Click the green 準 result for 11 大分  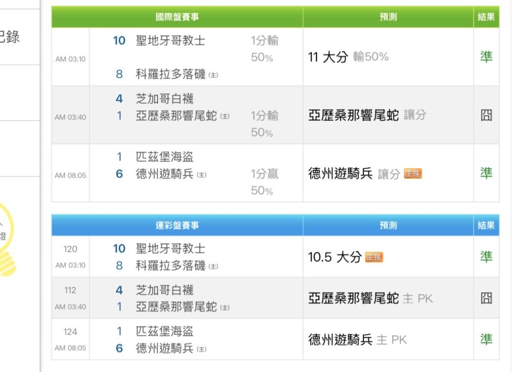(x=486, y=57)
